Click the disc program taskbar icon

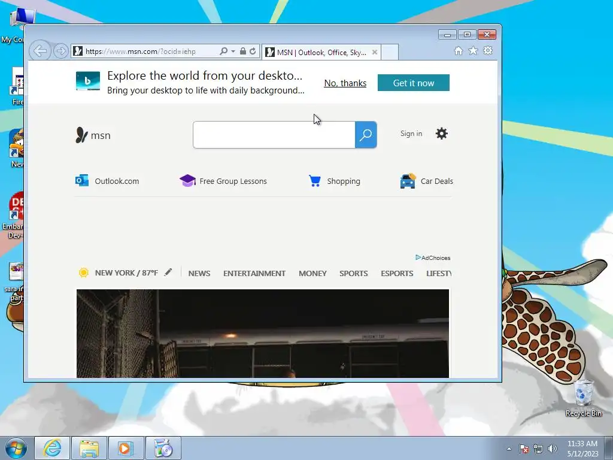pyautogui.click(x=163, y=448)
